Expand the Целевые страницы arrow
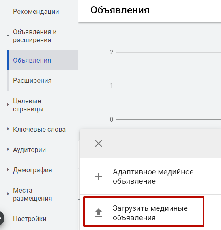Image resolution: width=221 pixels, height=230 pixels. click(x=8, y=104)
